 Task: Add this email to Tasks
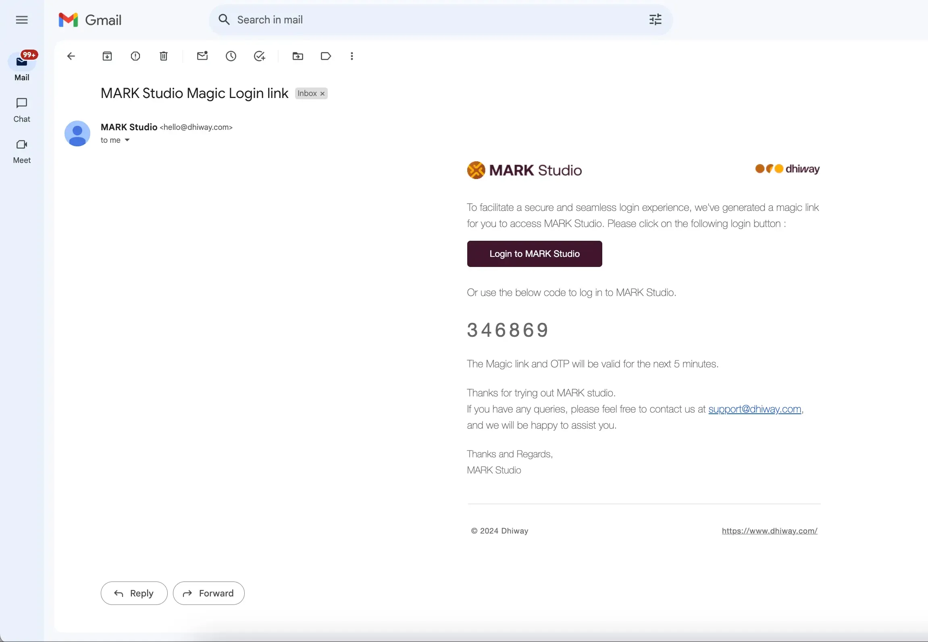[x=260, y=56]
